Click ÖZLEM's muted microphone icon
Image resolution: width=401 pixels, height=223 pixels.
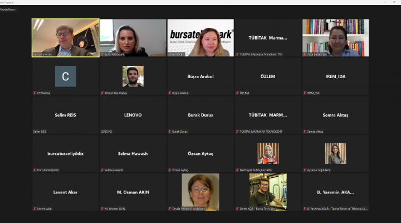237,93
